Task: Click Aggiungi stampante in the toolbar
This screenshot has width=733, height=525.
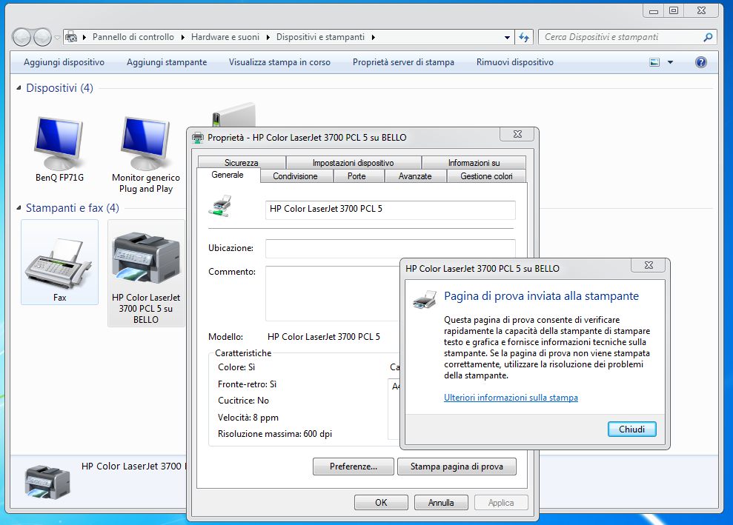Action: pos(167,62)
